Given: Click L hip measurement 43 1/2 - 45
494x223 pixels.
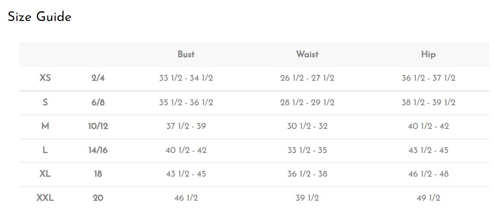Looking at the screenshot, I should point(428,150).
